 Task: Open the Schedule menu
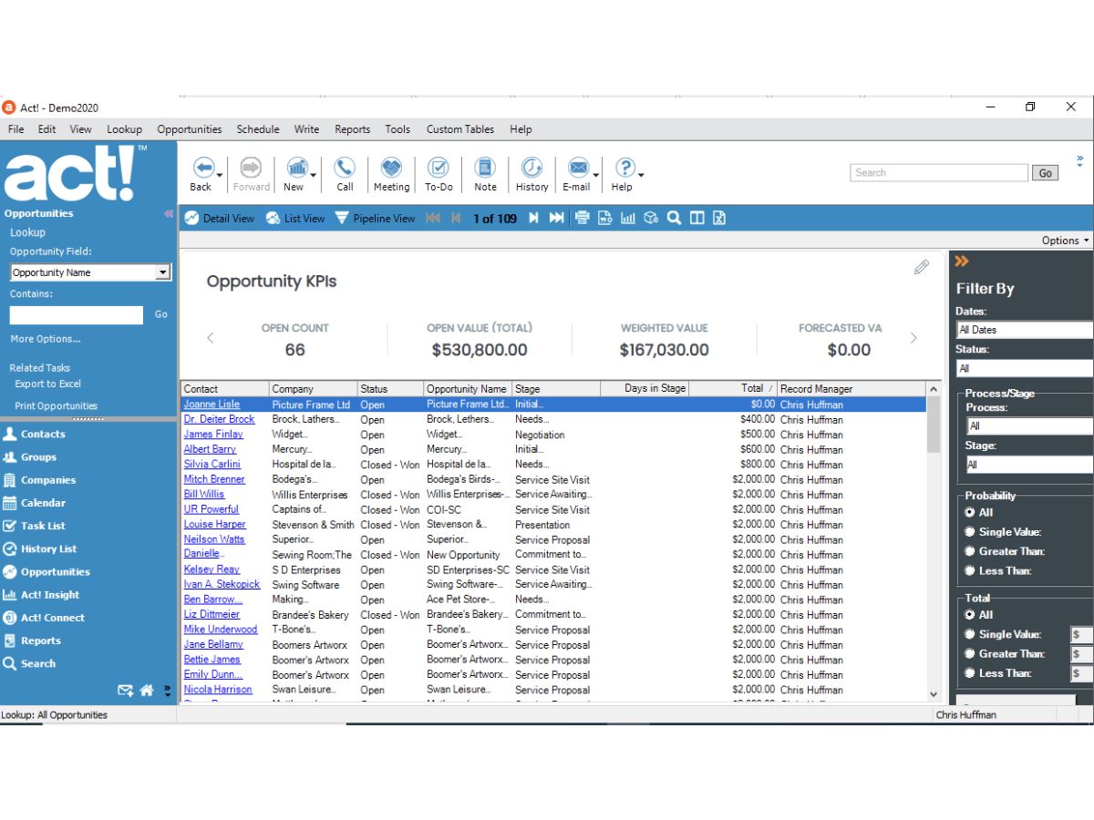tap(258, 129)
